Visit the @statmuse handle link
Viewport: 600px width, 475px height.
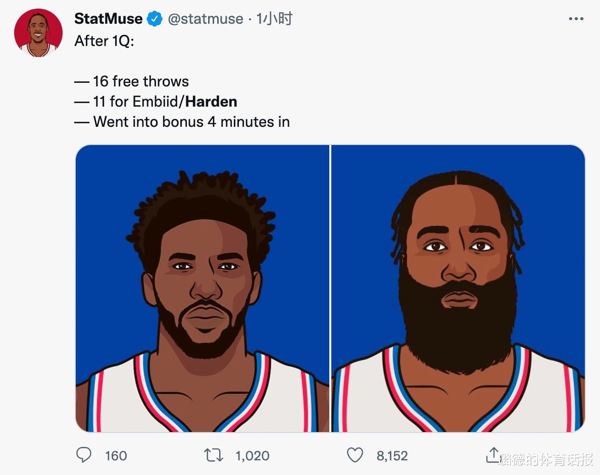[206, 19]
